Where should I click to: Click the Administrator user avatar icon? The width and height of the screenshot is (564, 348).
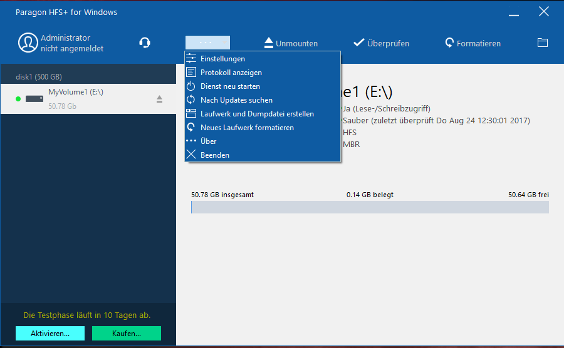[x=28, y=43]
